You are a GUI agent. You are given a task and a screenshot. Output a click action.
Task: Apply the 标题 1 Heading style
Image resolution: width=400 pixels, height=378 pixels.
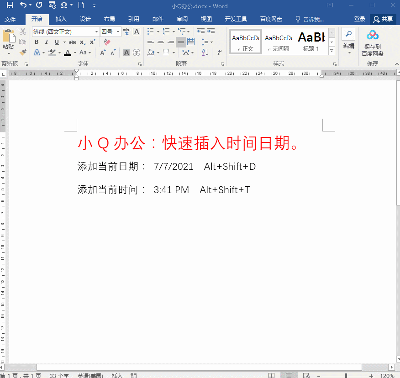(x=311, y=42)
